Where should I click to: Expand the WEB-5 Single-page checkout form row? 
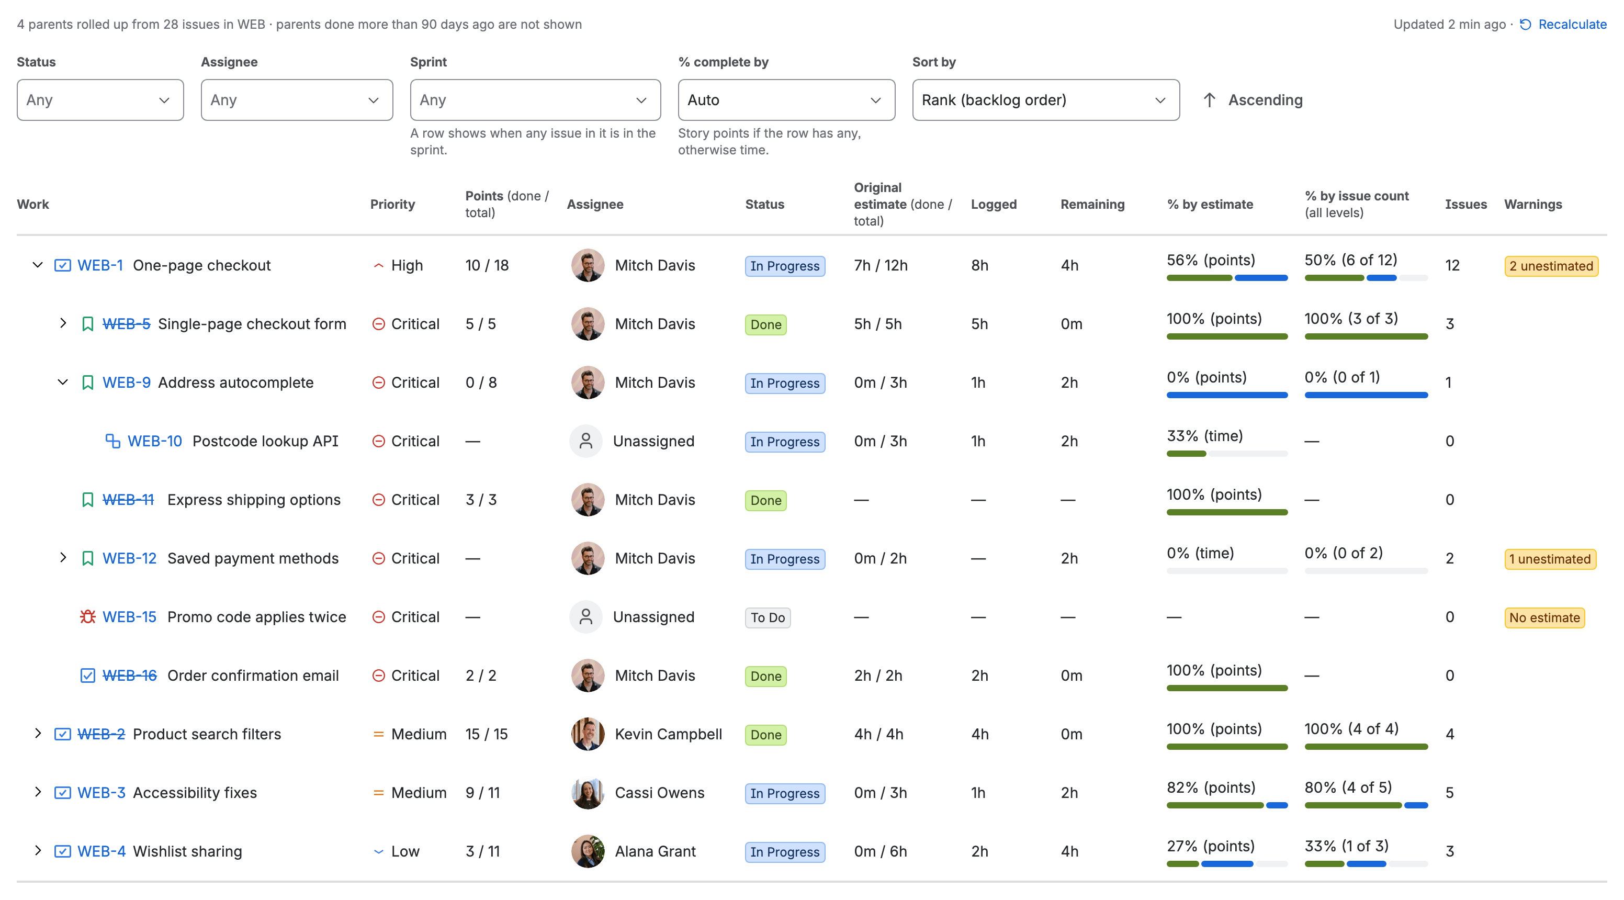[63, 324]
